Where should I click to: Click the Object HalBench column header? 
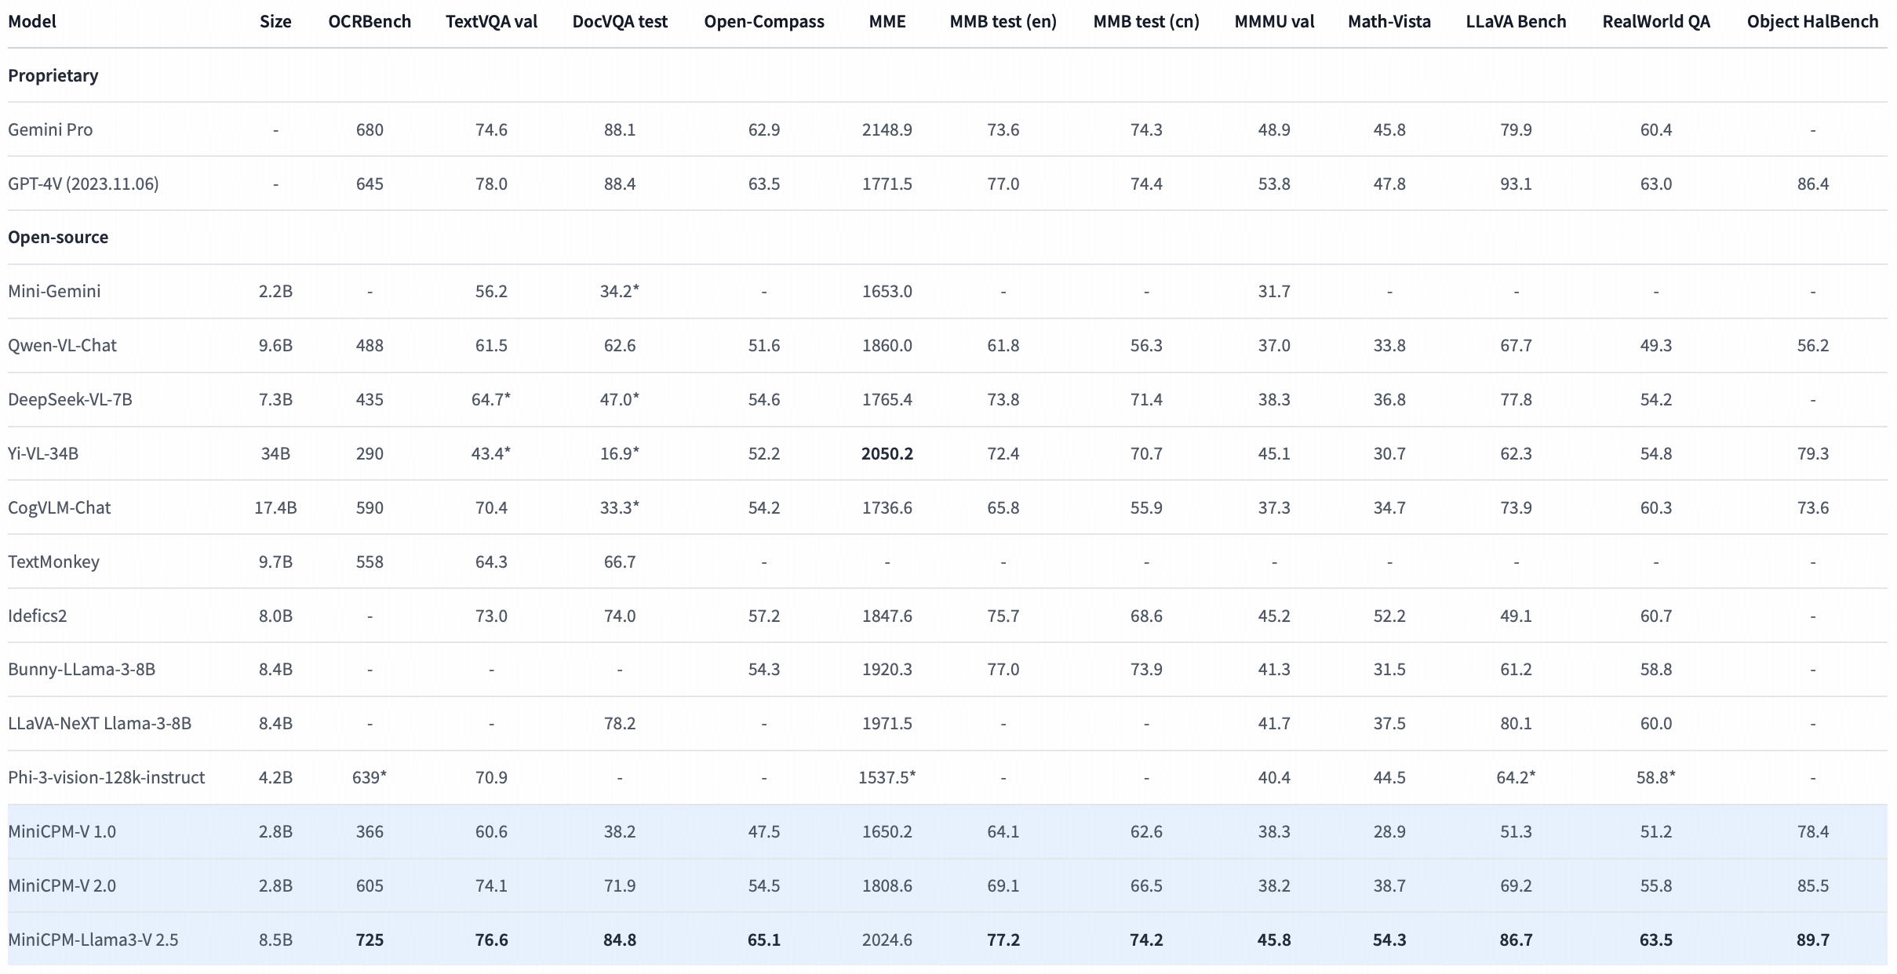click(1812, 22)
